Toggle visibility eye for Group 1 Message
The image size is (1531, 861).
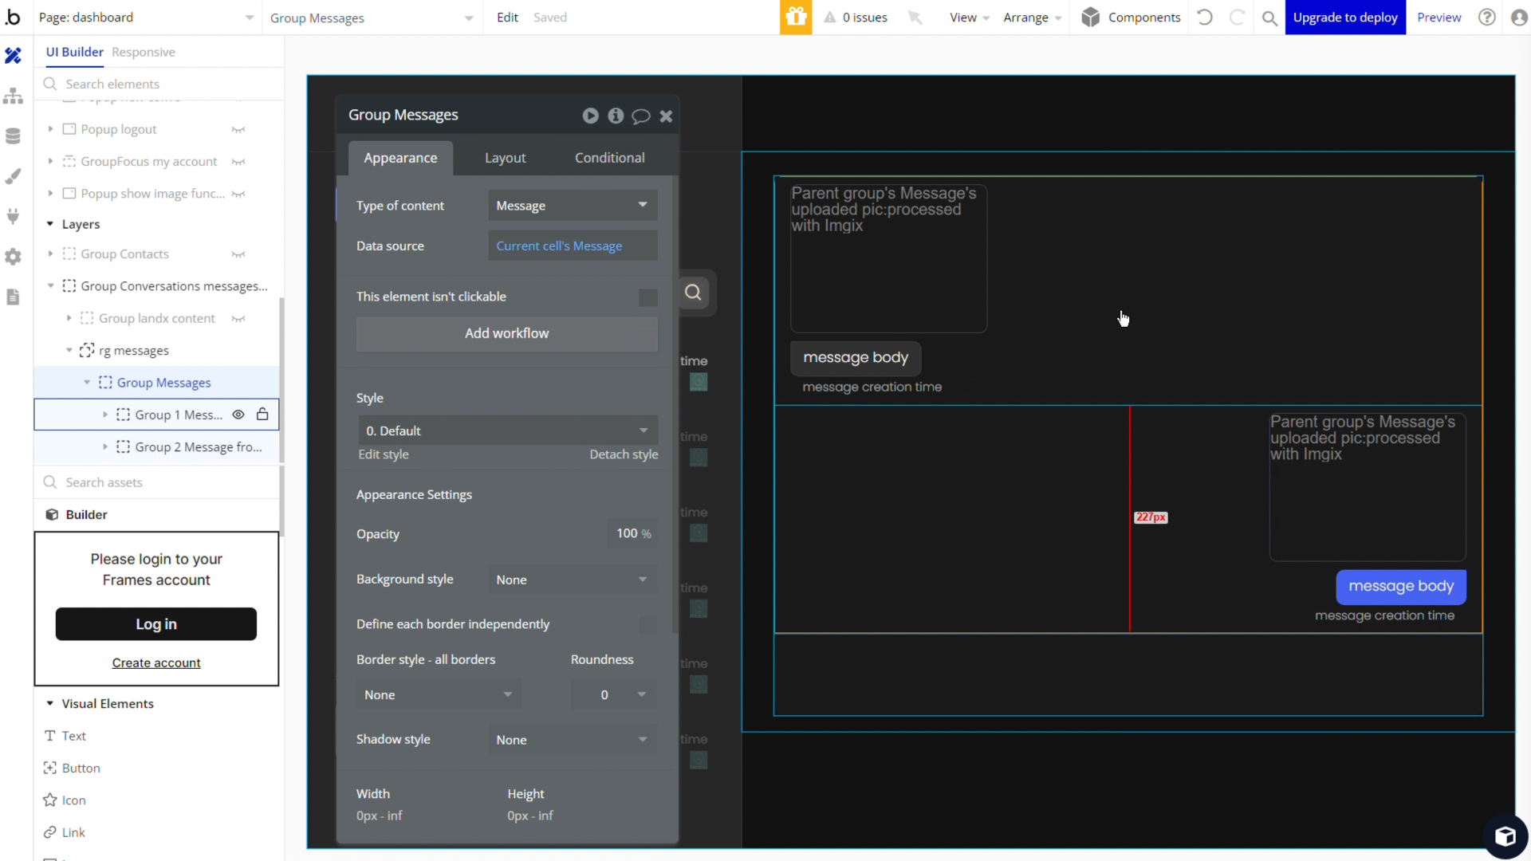tap(238, 415)
